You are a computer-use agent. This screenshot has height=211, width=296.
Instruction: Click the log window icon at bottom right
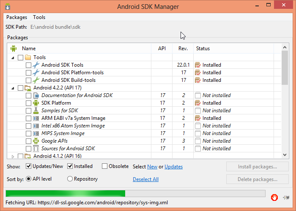point(286,197)
